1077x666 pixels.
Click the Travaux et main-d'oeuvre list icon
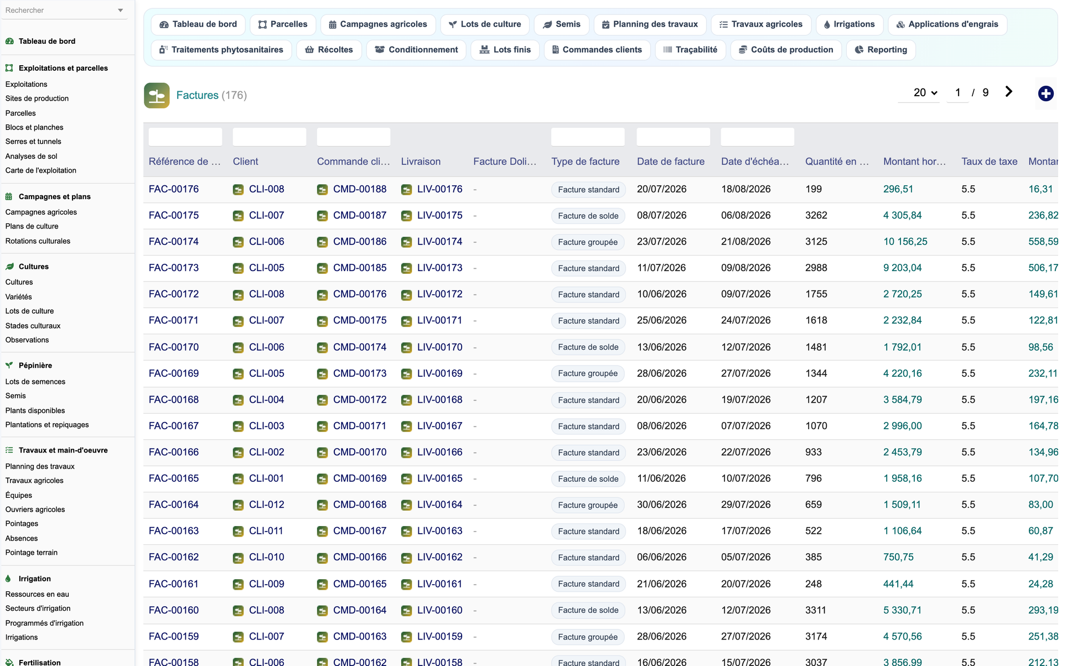pyautogui.click(x=9, y=450)
